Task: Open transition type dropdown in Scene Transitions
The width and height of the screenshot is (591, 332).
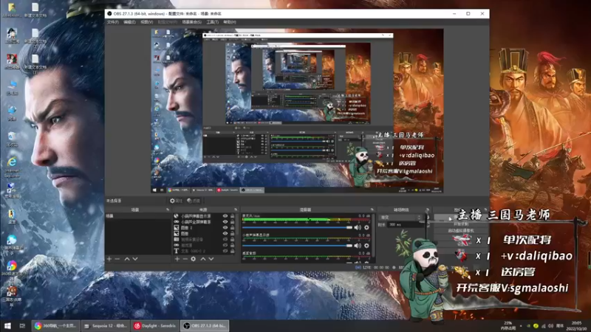Action: [400, 217]
